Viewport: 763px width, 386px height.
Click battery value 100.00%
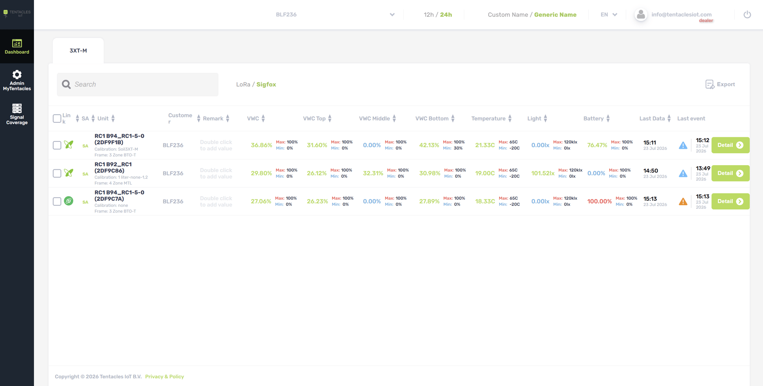click(x=599, y=201)
